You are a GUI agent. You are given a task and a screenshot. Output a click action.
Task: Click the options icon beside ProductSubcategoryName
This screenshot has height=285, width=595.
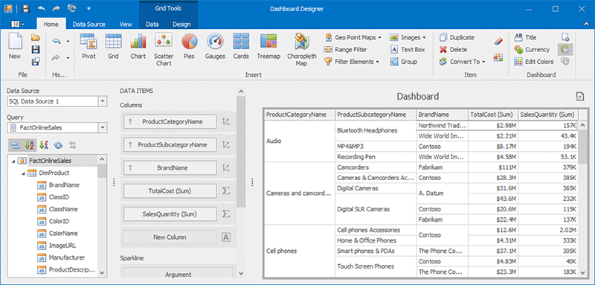(x=226, y=145)
